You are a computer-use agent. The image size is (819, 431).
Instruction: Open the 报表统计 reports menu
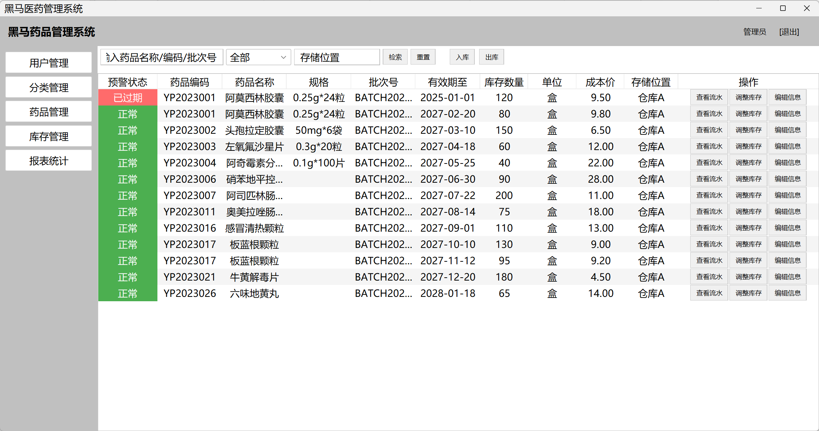(x=49, y=161)
